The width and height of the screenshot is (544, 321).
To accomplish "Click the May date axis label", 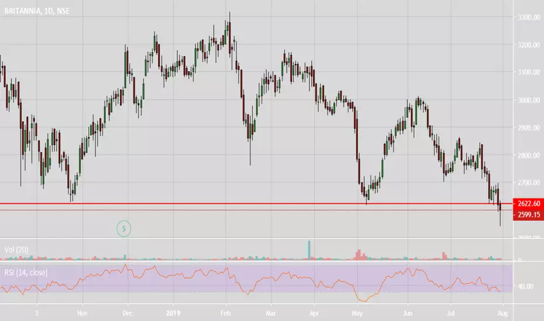I will coord(357,314).
